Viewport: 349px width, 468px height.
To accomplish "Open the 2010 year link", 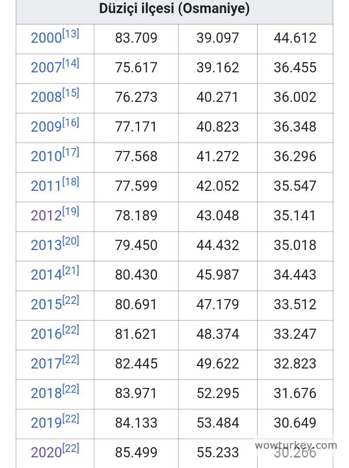I will [x=46, y=157].
